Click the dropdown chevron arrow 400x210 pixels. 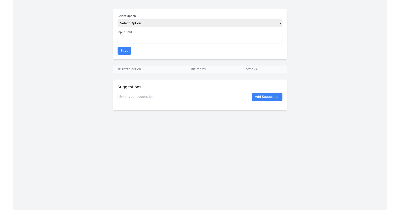point(280,23)
